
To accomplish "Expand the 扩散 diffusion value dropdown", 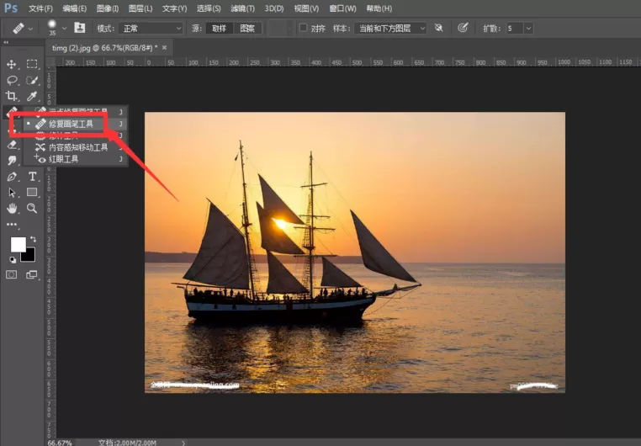I will click(x=528, y=29).
